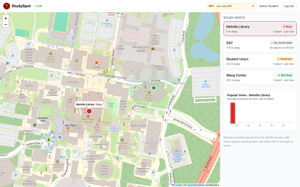Click the Popular times · Melville Library title

[x=248, y=95]
